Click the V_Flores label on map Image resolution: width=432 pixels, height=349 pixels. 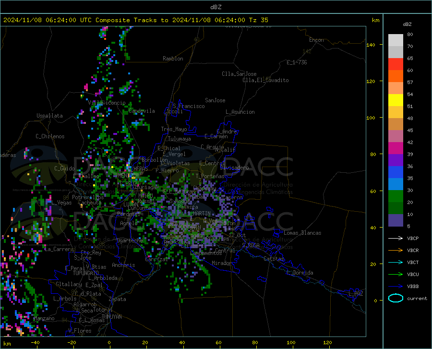[x=80, y=331]
